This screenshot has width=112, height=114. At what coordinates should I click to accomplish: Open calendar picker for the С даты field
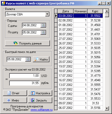point(43,25)
